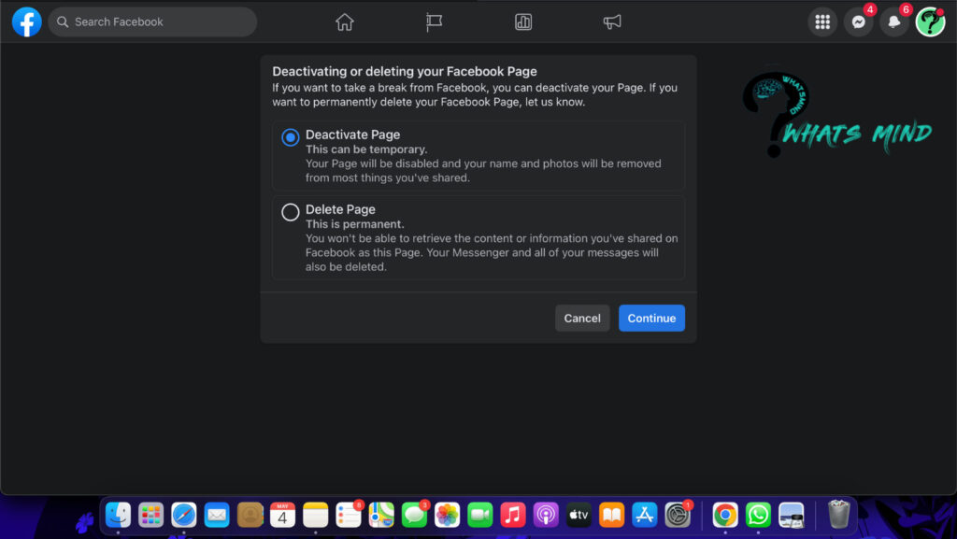Open Podcasts from the dock
Screen dimensions: 957x539
pos(546,516)
